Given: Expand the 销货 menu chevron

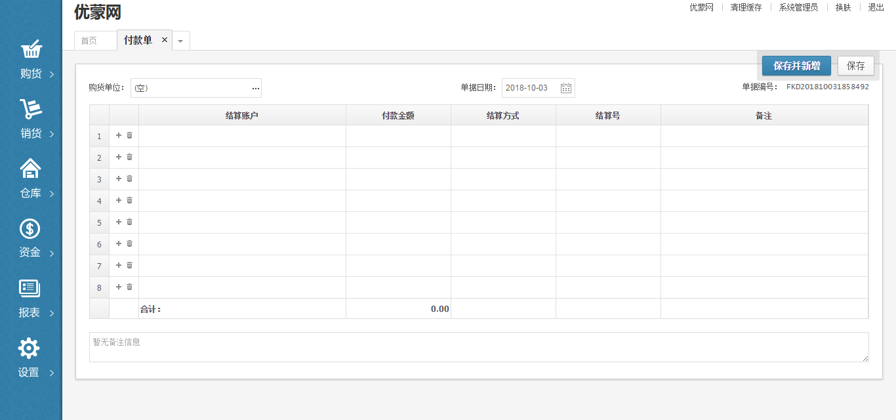Looking at the screenshot, I should click(x=52, y=134).
